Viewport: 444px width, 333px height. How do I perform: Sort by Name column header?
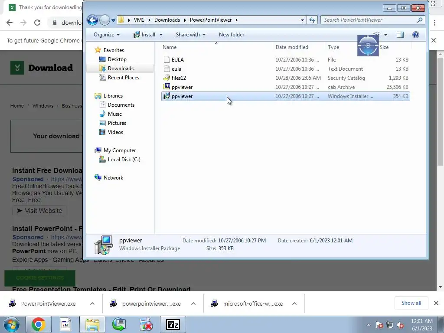click(170, 47)
